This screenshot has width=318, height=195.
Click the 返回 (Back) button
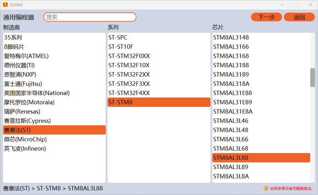(x=299, y=17)
